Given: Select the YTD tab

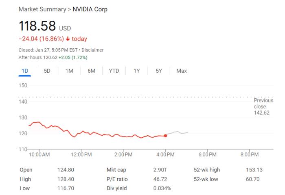Looking at the screenshot, I should coord(114,71).
